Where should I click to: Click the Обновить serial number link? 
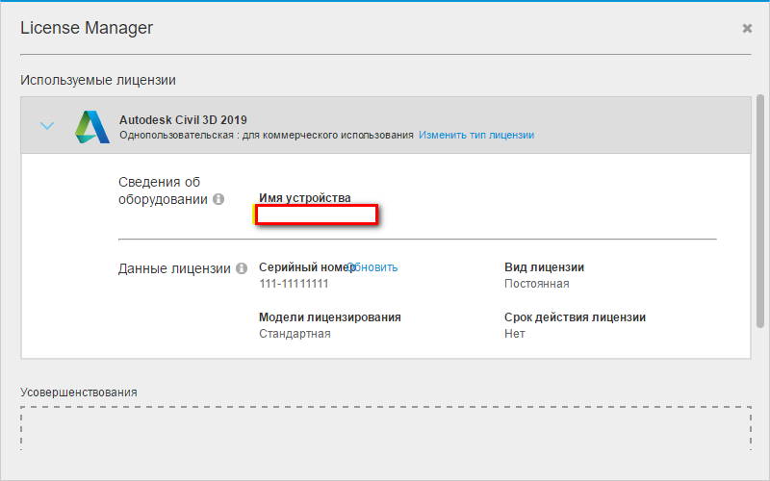pos(372,267)
